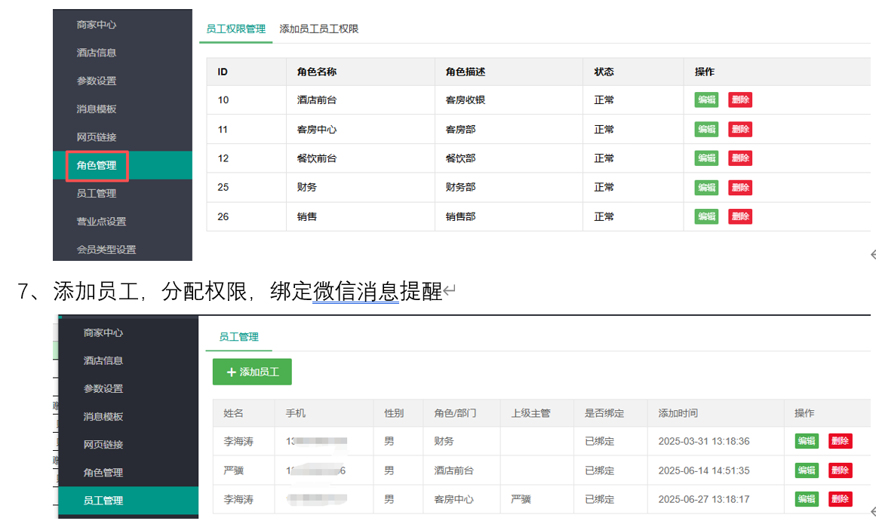
Task: Delete the 销售 role with ID 26
Action: [x=740, y=216]
